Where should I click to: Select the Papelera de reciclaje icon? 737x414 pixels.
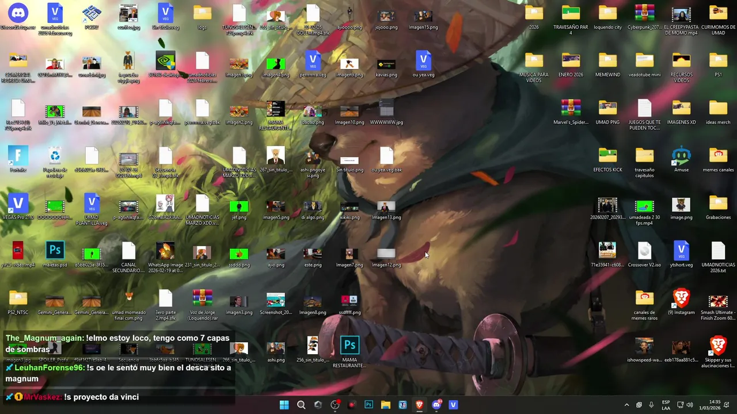pyautogui.click(x=55, y=156)
